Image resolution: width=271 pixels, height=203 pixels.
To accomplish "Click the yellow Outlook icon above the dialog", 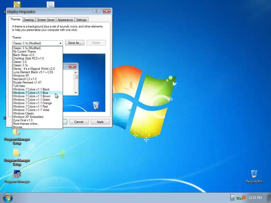I will 17,4.
